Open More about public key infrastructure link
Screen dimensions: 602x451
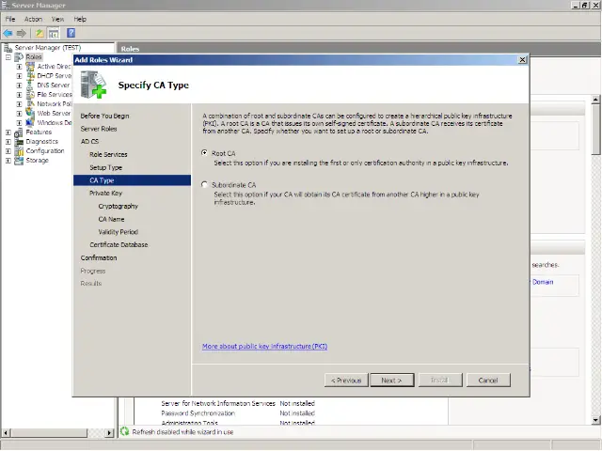[x=264, y=347]
